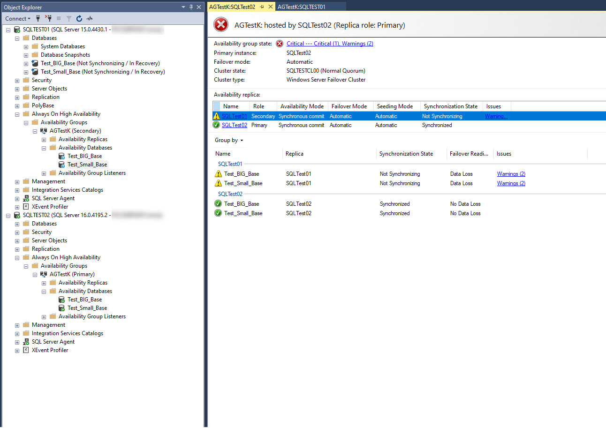Expand the Database Snapshots folder
606x428 pixels.
26,55
